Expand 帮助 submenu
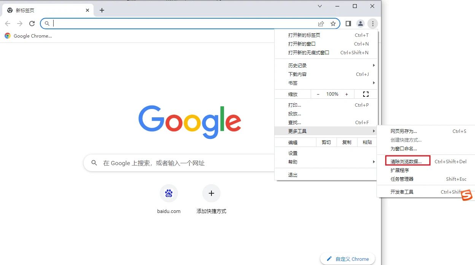 (326, 162)
